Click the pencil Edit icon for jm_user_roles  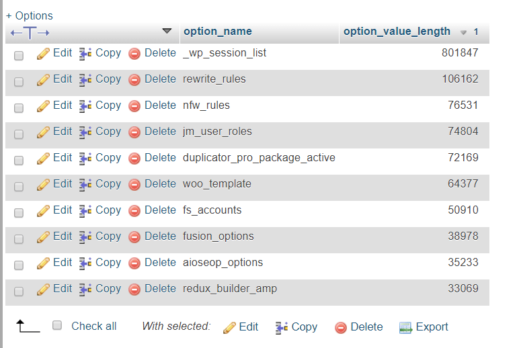pyautogui.click(x=43, y=132)
